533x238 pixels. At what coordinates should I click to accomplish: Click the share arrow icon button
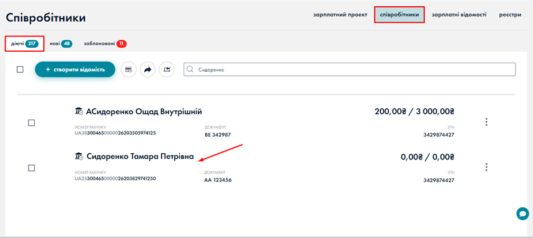click(x=148, y=69)
